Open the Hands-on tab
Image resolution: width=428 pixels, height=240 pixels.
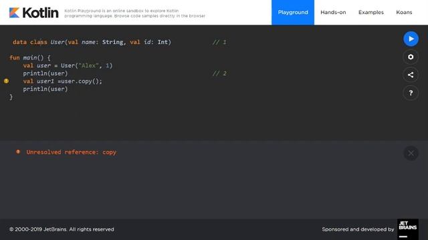click(x=333, y=13)
